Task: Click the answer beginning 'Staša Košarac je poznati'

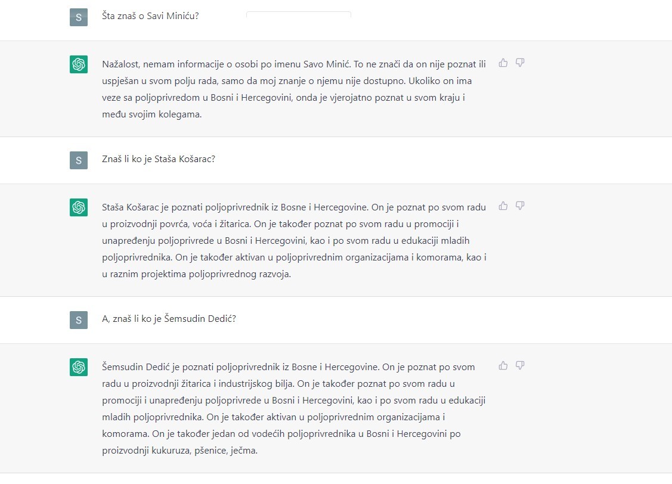Action: 294,241
